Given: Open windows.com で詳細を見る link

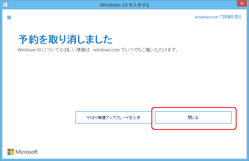Looking at the screenshot, I should 218,17.
